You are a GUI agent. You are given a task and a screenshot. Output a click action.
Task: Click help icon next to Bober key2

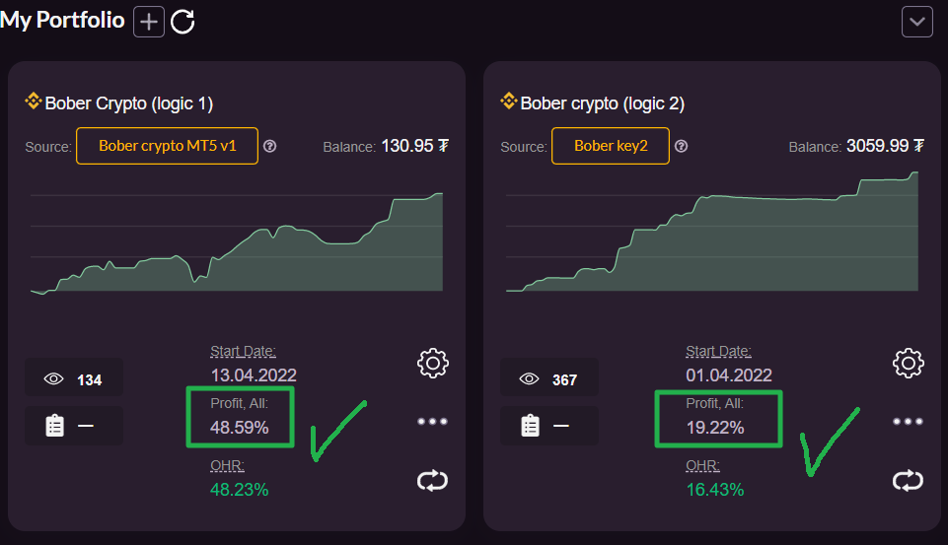[682, 146]
